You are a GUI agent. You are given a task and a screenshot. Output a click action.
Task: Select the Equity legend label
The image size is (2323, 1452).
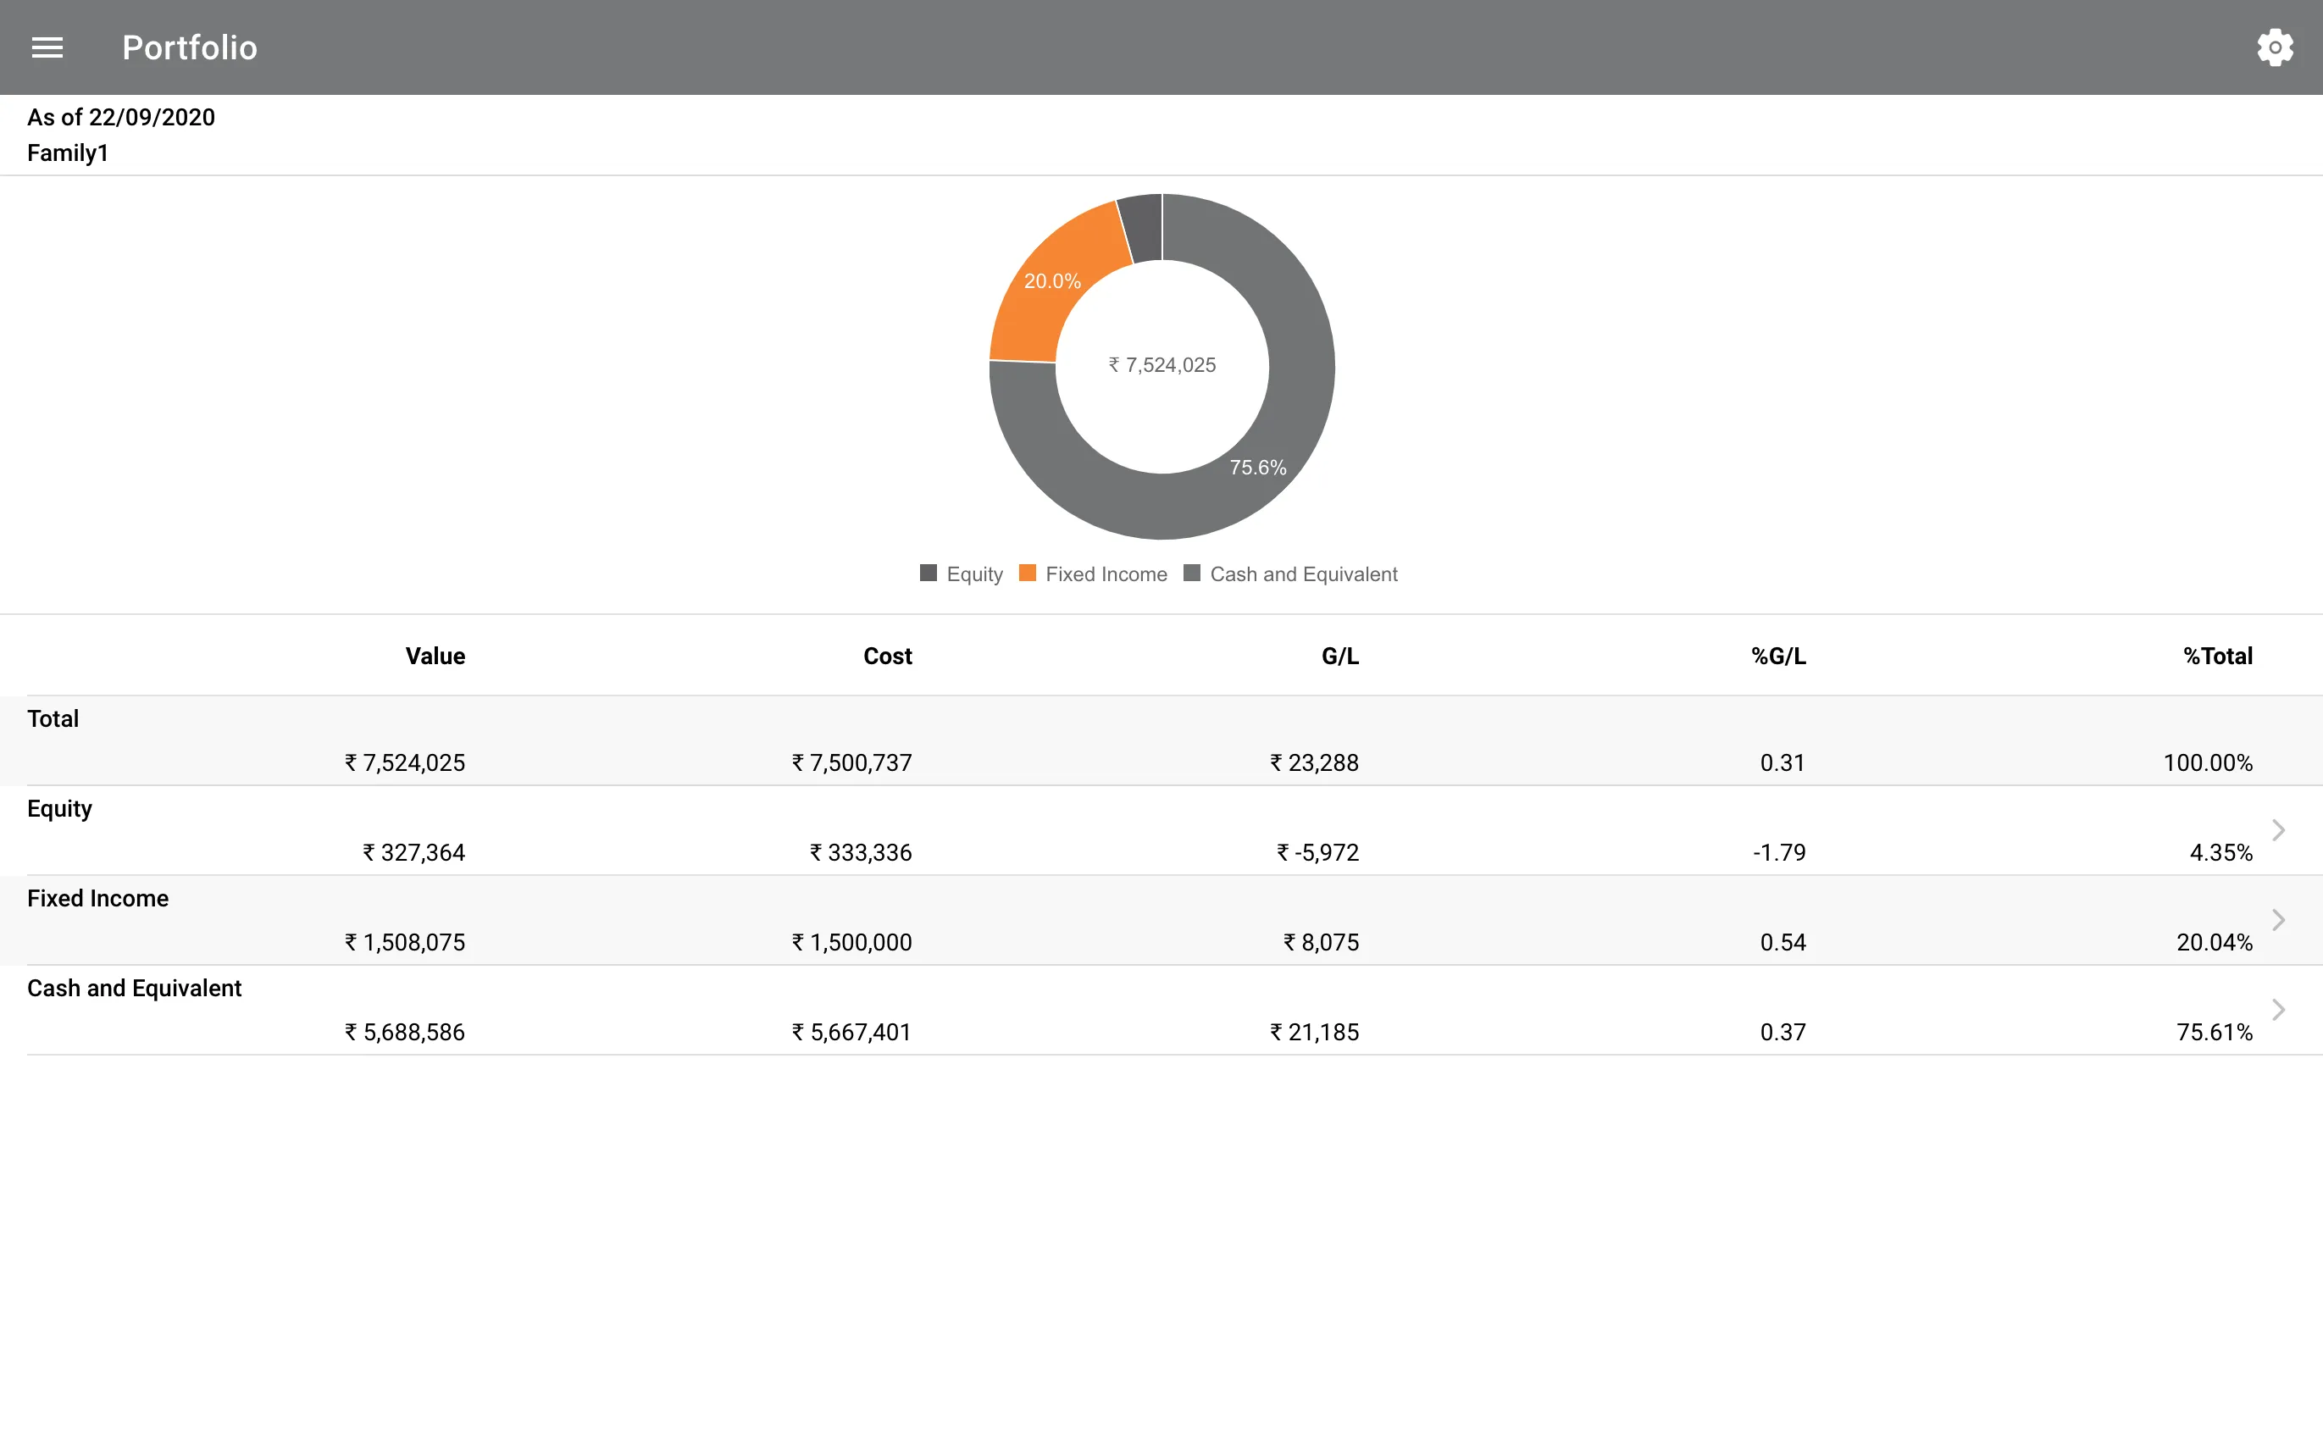click(x=973, y=574)
